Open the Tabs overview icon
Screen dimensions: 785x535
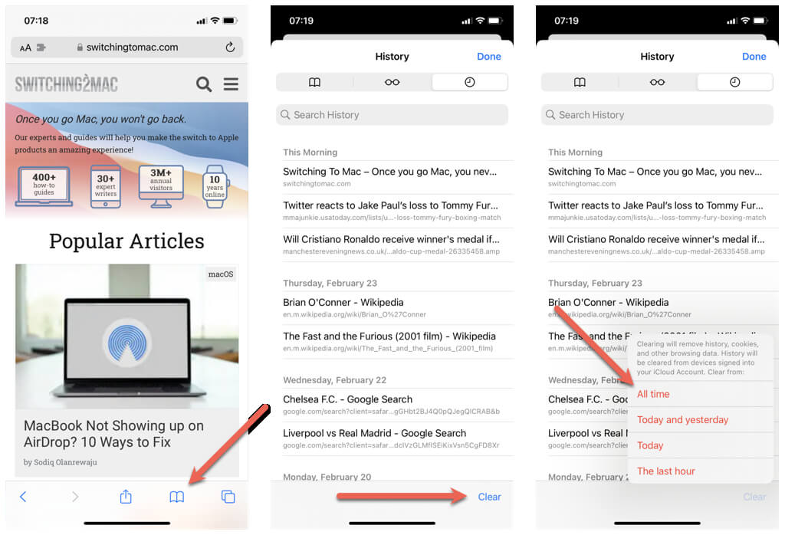228,497
